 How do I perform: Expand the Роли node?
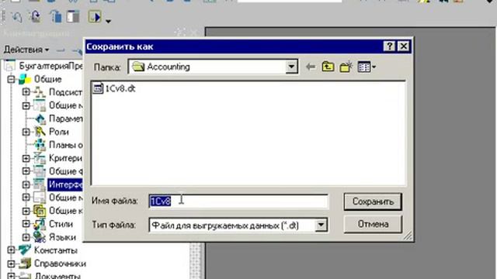tap(26, 132)
